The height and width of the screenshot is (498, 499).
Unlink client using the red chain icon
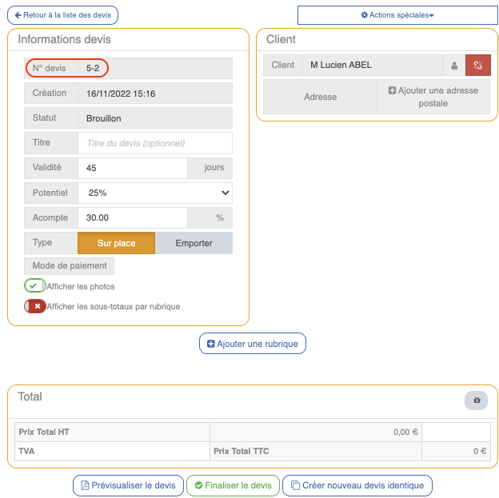point(478,66)
